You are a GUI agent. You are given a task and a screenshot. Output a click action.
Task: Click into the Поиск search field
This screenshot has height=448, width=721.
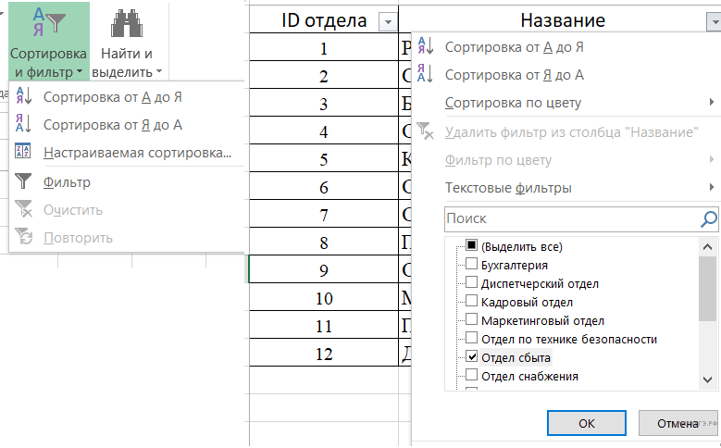coord(569,219)
